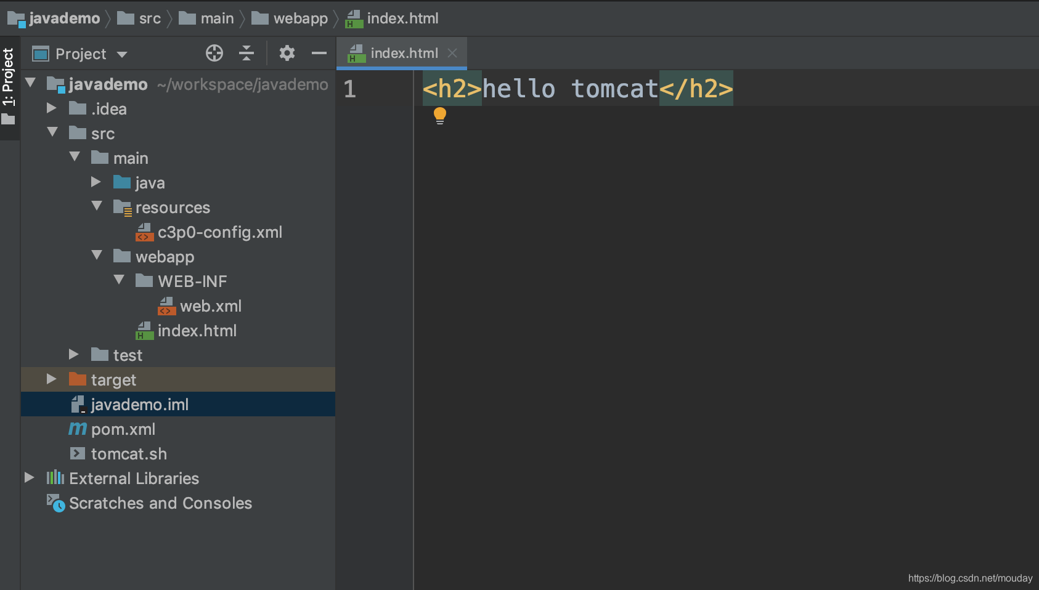The height and width of the screenshot is (590, 1039).
Task: Click the intention lightbulb in the editor
Action: click(440, 115)
